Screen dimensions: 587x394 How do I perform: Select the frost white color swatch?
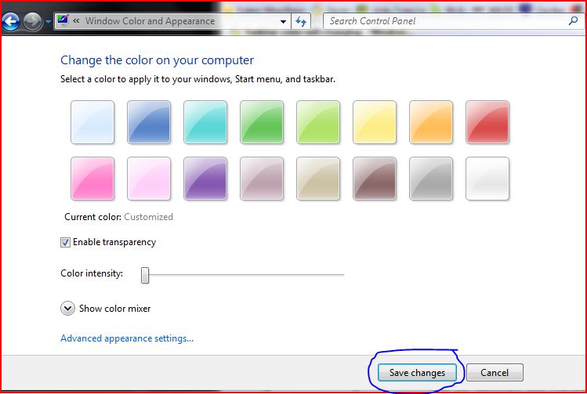pyautogui.click(x=487, y=179)
